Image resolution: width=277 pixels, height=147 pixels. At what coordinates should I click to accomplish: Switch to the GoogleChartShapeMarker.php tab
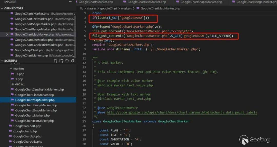click(x=201, y=2)
